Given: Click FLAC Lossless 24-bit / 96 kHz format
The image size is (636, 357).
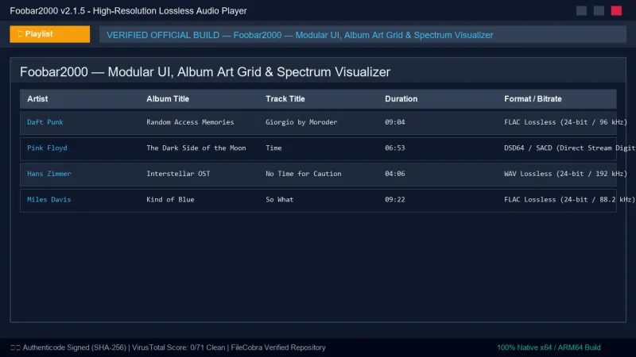Looking at the screenshot, I should click(565, 122).
